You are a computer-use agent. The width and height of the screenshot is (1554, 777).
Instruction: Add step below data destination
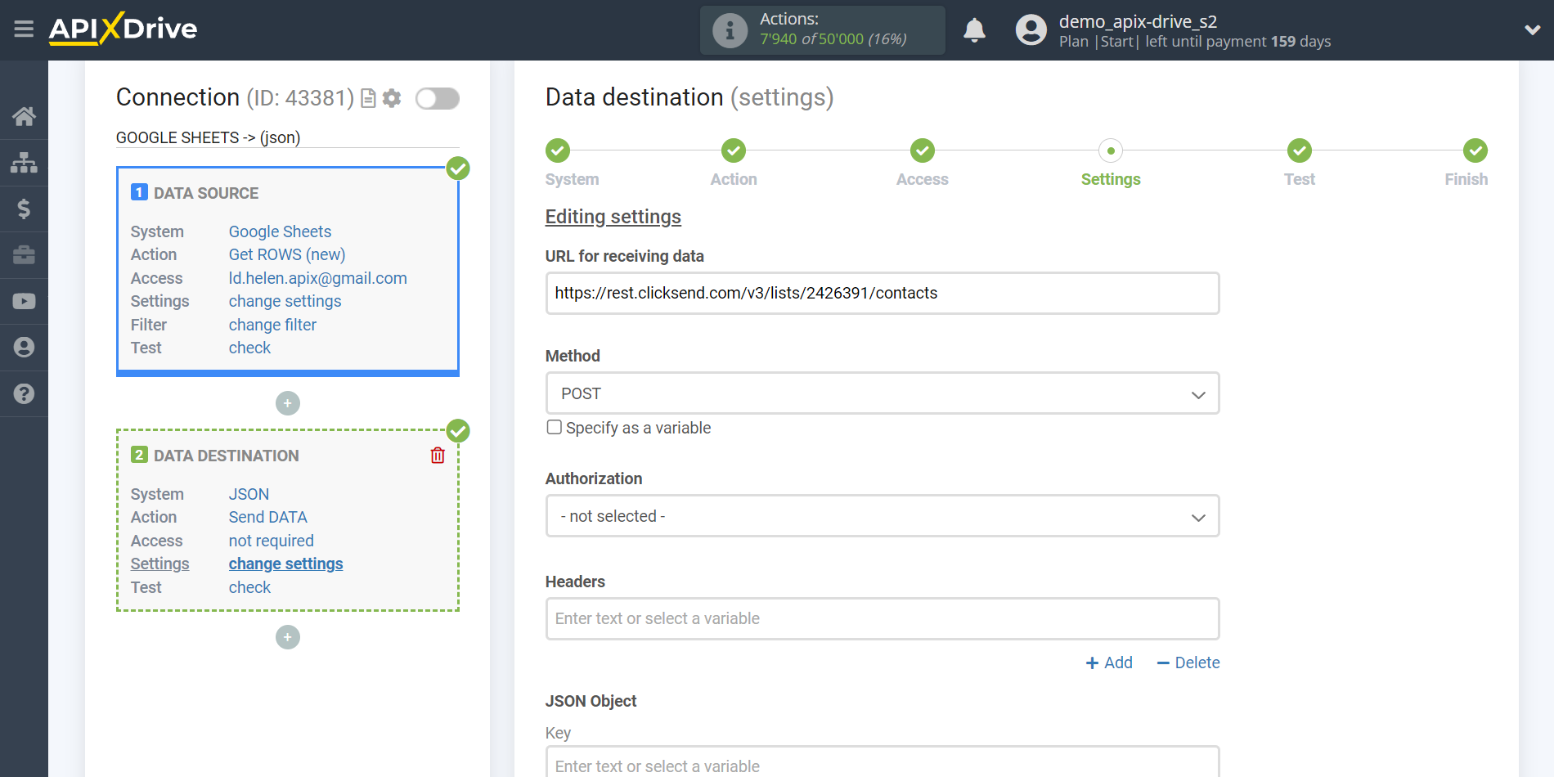[x=288, y=637]
